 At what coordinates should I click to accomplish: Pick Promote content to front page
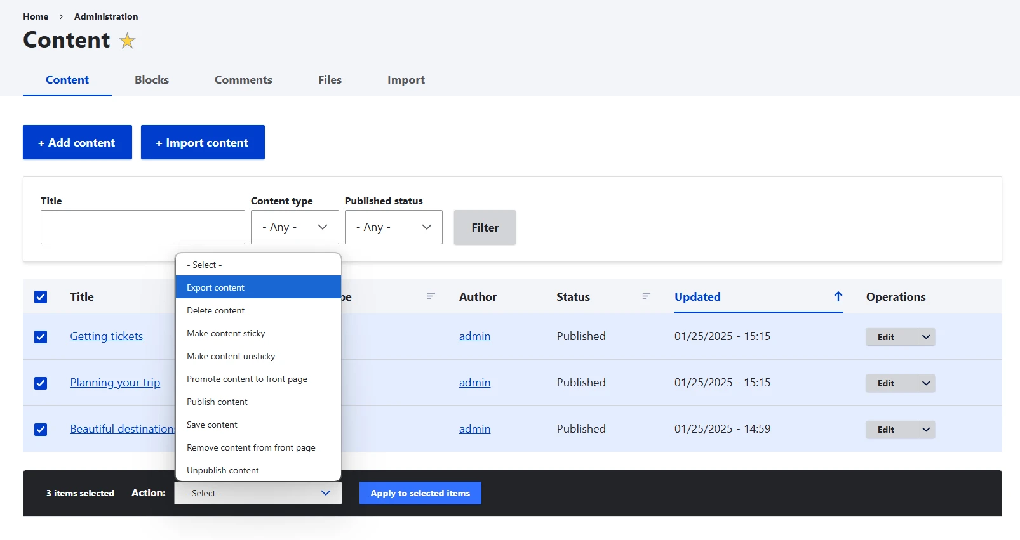[x=258, y=379]
